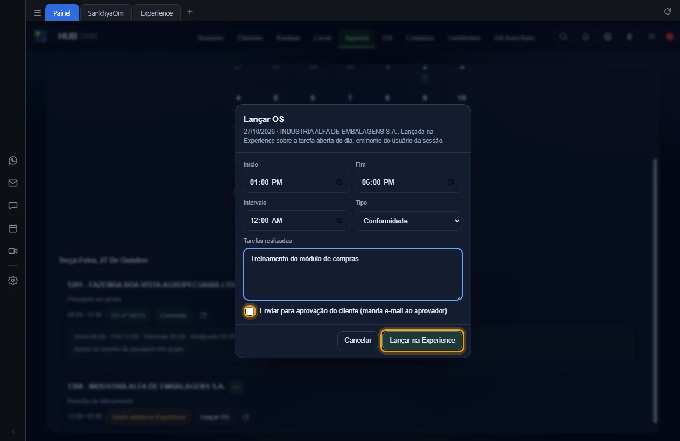Open WhatsApp from the left sidebar
This screenshot has height=441, width=680.
pyautogui.click(x=13, y=161)
